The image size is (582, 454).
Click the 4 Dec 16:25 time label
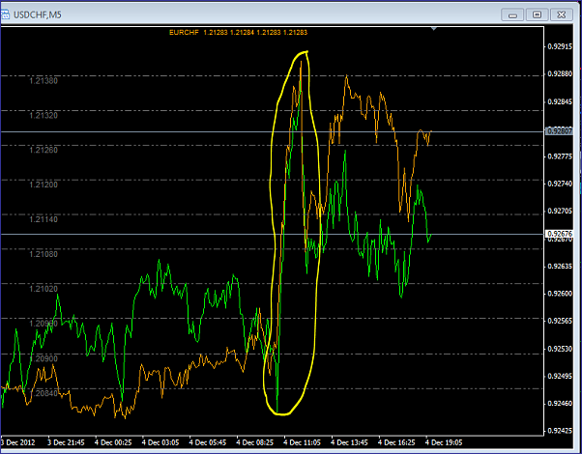coord(397,442)
